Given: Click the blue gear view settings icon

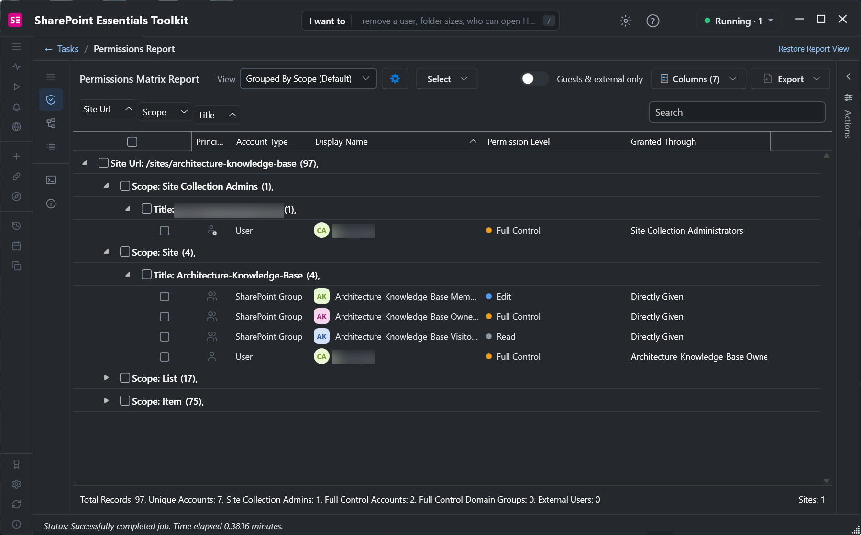Looking at the screenshot, I should 395,79.
